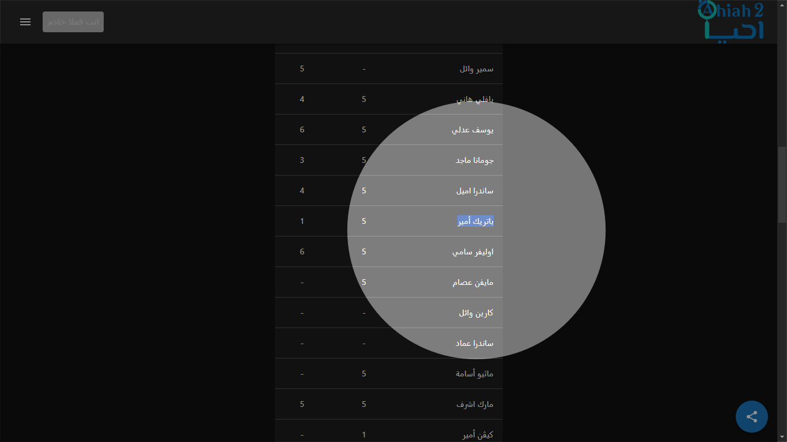This screenshot has height=442, width=787.
Task: Select the name اوليفر سامي
Action: [x=473, y=252]
